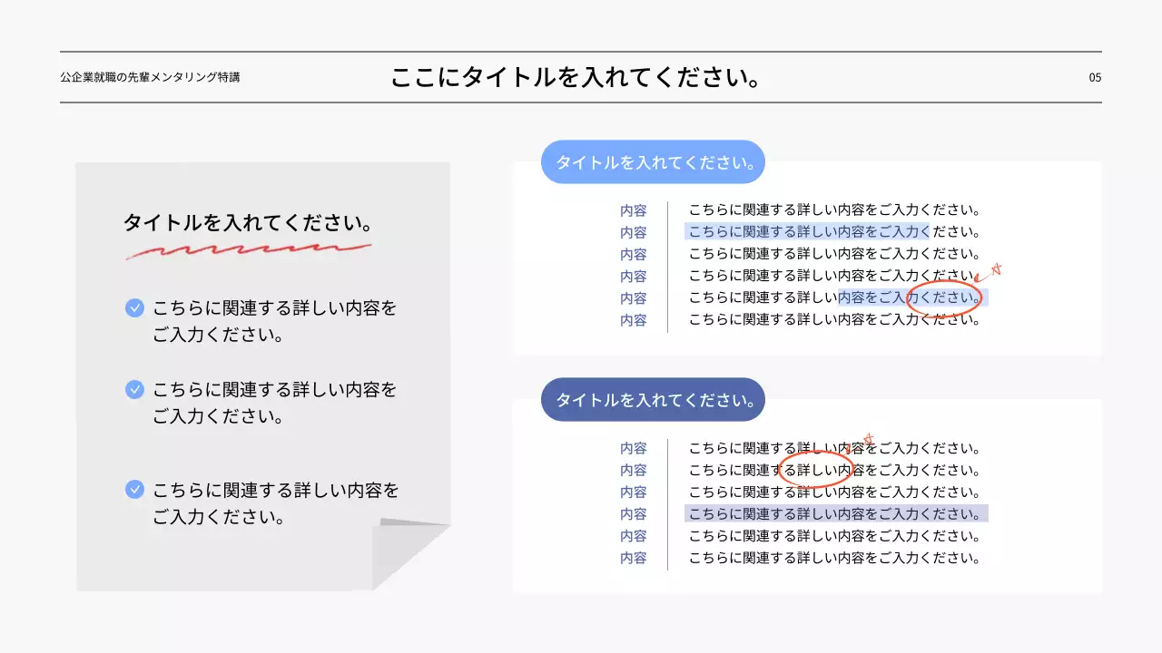Screen dimensions: 1162x653
Task: Select the header text 公企業就職の先輩メンタリング特講
Action: click(x=152, y=78)
